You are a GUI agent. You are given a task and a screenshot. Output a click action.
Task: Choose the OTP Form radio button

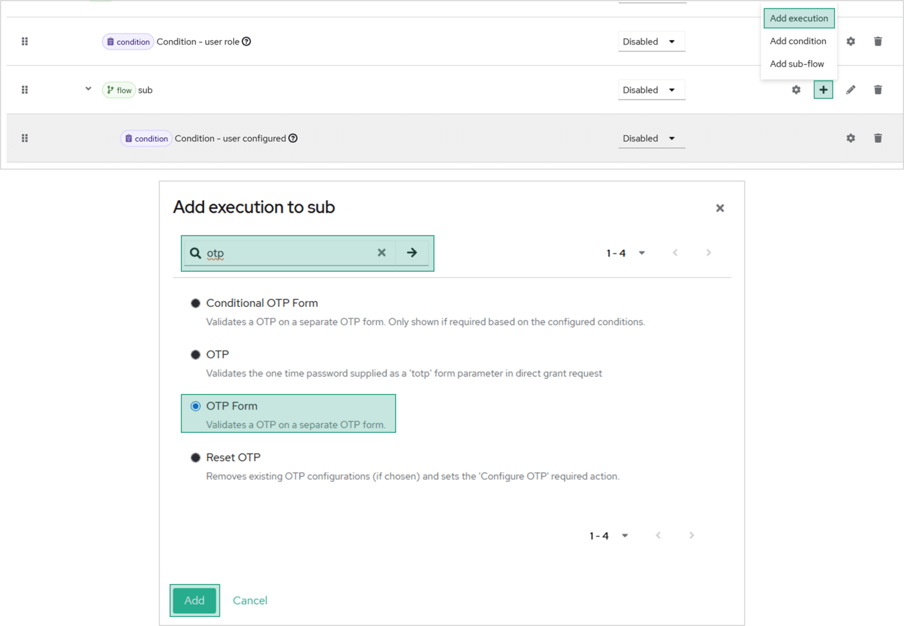[196, 406]
